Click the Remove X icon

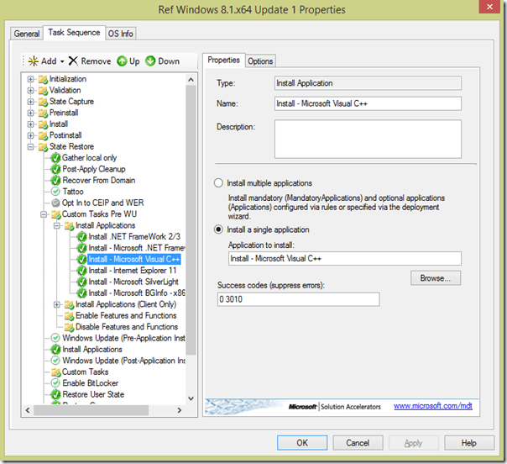pyautogui.click(x=74, y=61)
